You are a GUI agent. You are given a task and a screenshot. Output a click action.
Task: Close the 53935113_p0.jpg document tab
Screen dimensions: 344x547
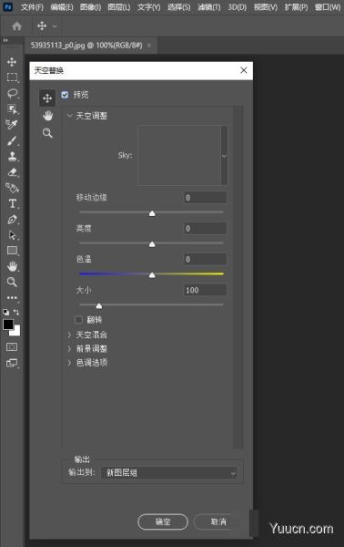tap(149, 46)
